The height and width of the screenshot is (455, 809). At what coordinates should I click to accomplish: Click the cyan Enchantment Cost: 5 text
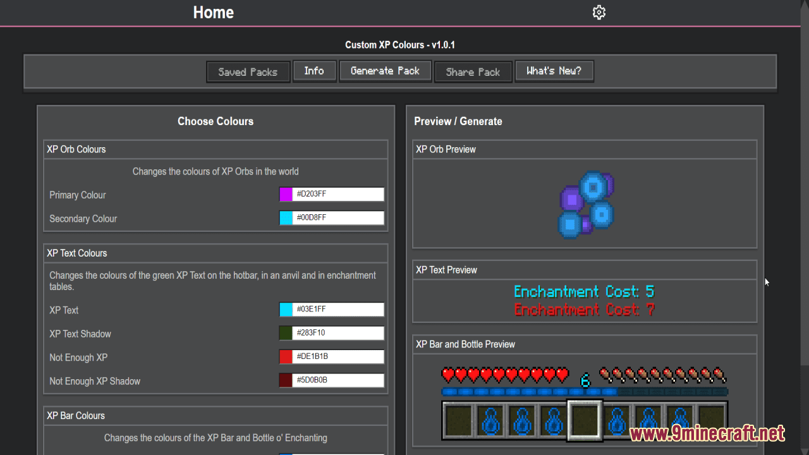point(584,291)
